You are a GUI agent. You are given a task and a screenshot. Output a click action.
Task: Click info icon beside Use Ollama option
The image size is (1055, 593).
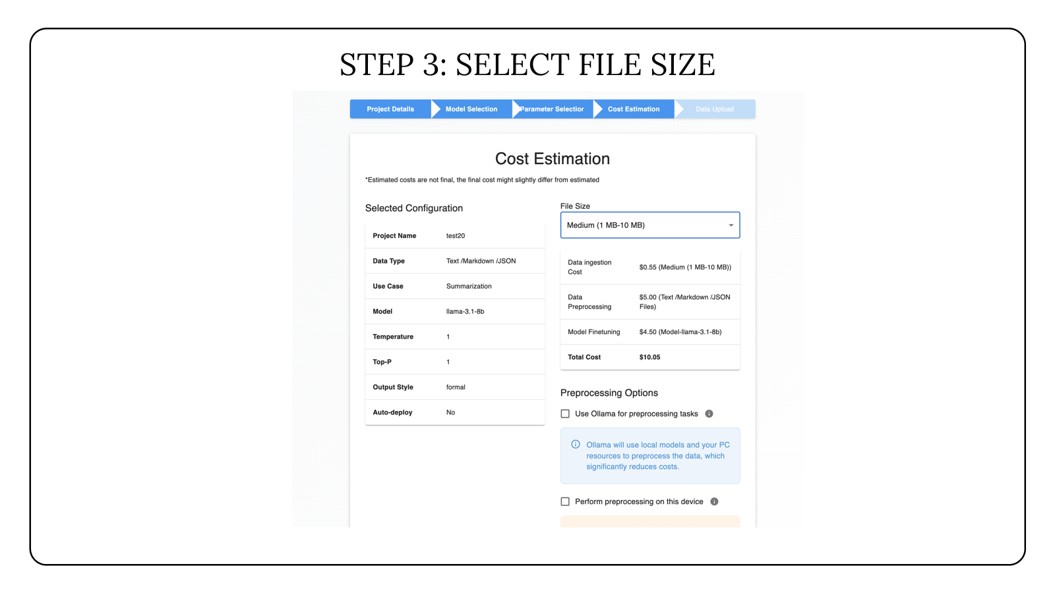click(x=709, y=414)
